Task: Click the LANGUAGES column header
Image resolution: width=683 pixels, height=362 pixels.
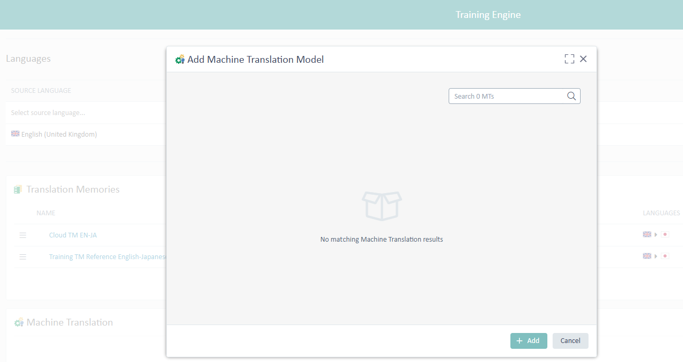Action: point(661,213)
